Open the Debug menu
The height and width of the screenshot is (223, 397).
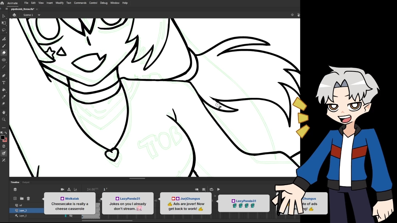pyautogui.click(x=104, y=3)
